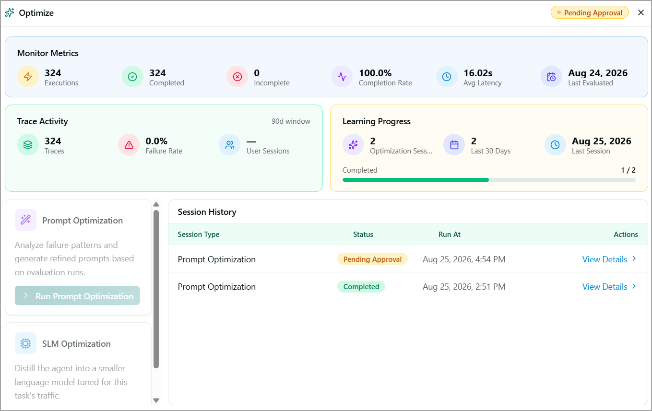Click the Completed status pill in Session History
Viewport: 652px width, 411px height.
pos(361,287)
